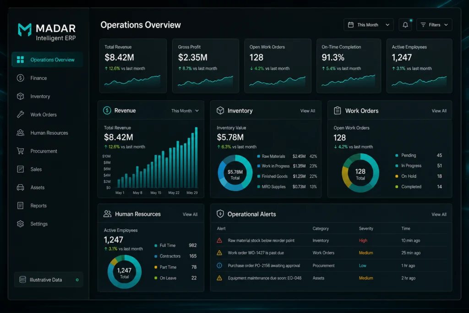Click the info icon for PO-2156 alert

(219, 265)
